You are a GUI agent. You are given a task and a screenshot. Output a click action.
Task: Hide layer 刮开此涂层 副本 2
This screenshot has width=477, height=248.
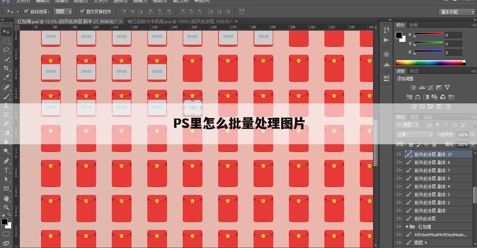click(399, 202)
